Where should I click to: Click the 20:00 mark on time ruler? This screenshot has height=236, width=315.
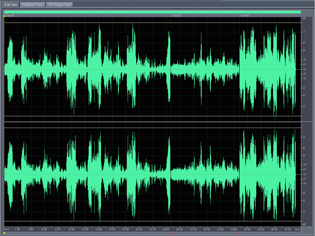pos(139,229)
